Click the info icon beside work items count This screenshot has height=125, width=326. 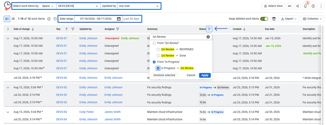49,19
